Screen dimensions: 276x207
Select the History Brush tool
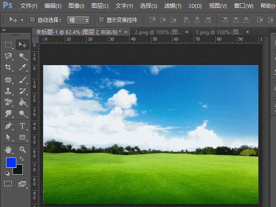tap(22, 91)
